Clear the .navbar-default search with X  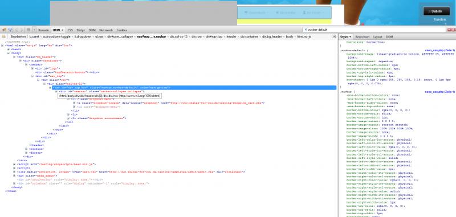[306, 30]
